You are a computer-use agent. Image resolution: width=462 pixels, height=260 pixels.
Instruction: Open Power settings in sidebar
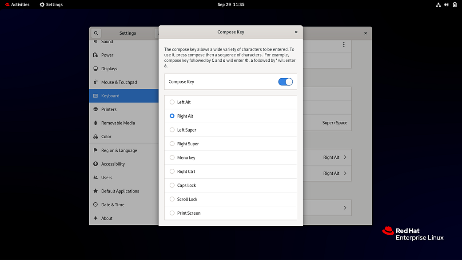tap(108, 55)
